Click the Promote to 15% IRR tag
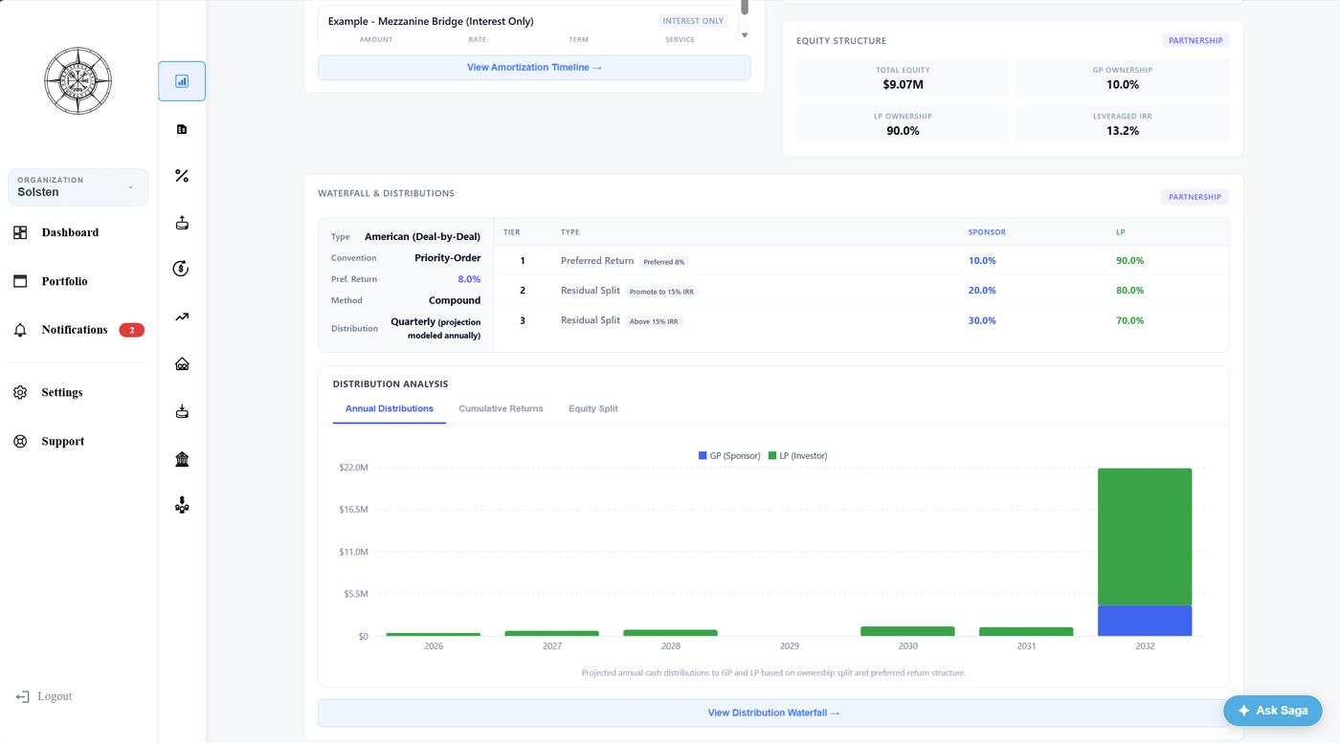 (661, 292)
